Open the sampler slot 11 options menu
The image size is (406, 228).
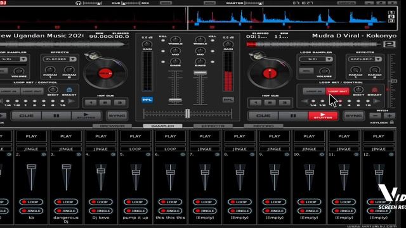(x=357, y=155)
